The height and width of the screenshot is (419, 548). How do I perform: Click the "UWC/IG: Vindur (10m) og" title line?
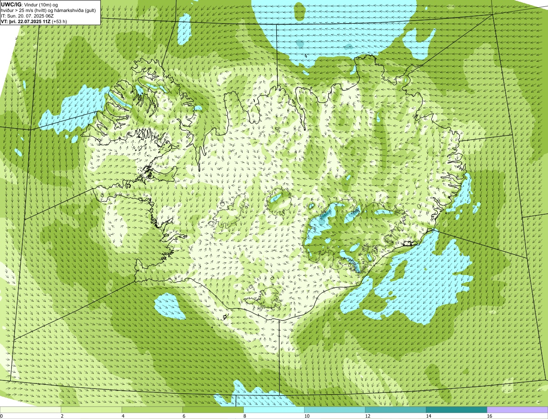tap(30, 4)
